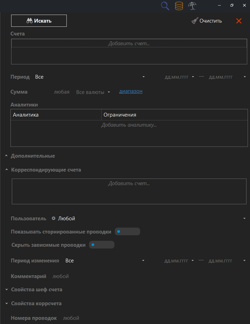Click the Добавить счет input field

tap(129, 43)
